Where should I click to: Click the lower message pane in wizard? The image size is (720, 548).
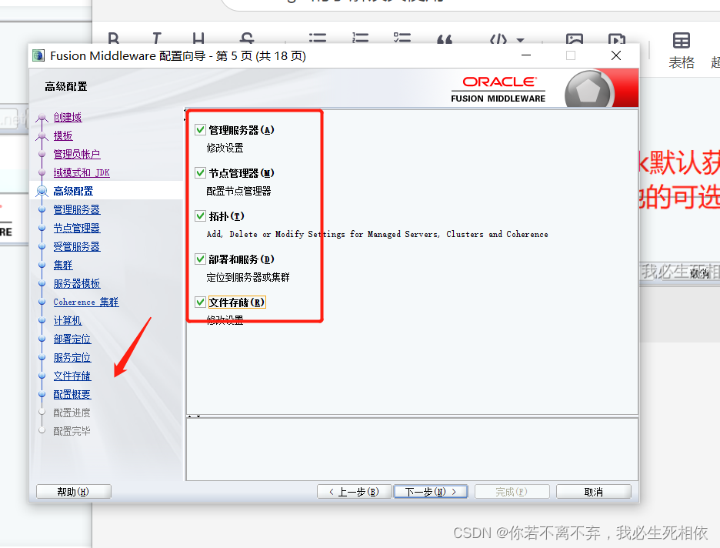412,449
